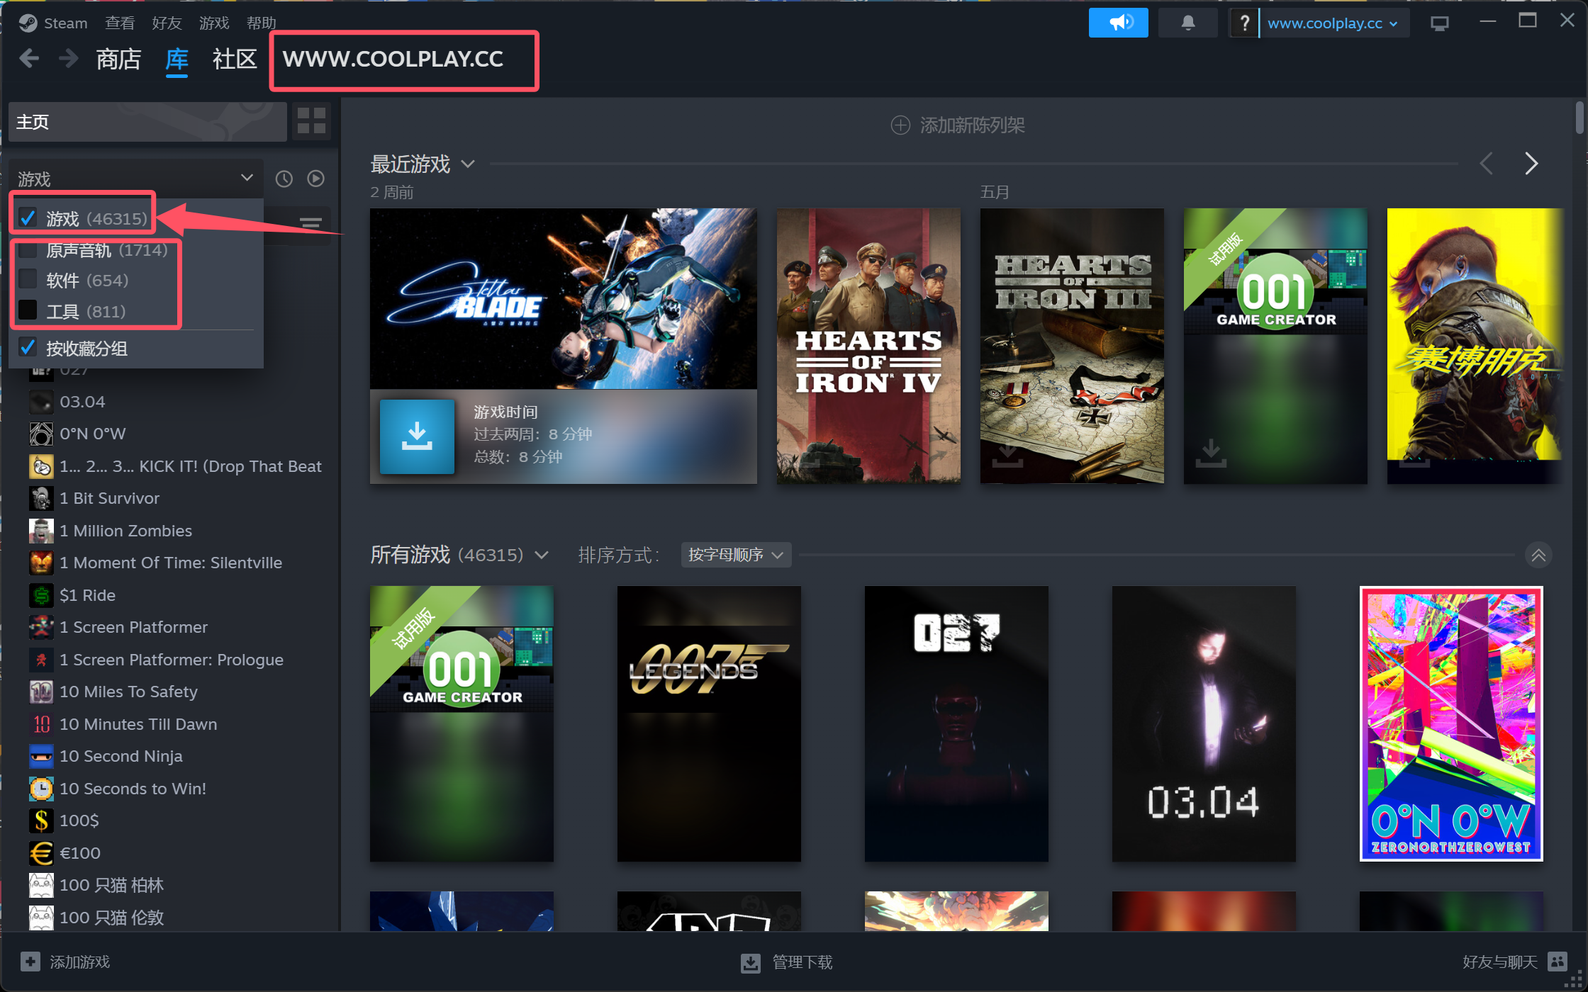Open 007 Legends cover in all games
This screenshot has width=1588, height=992.
click(709, 723)
